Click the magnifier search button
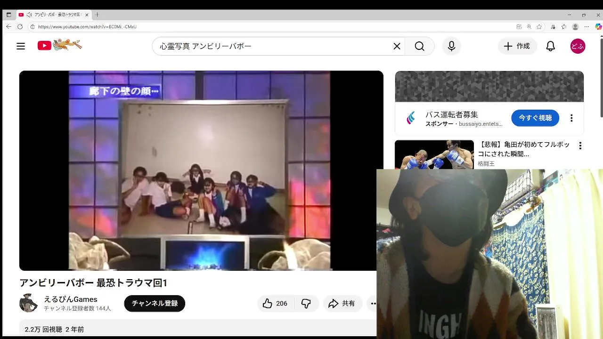 tap(419, 46)
